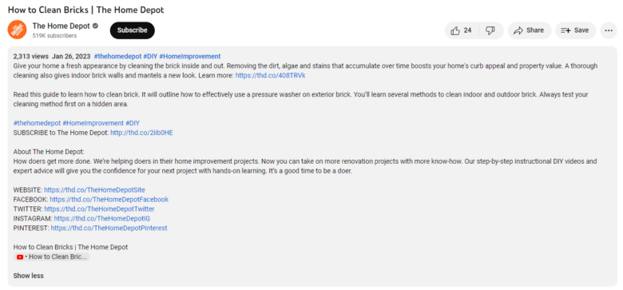Open TheHomeDepotIG Instagram link

pyautogui.click(x=102, y=218)
